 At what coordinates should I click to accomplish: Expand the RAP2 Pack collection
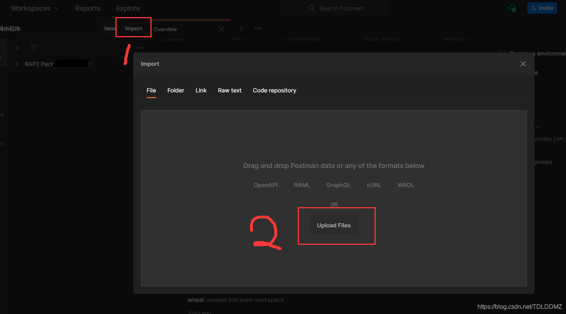click(17, 64)
